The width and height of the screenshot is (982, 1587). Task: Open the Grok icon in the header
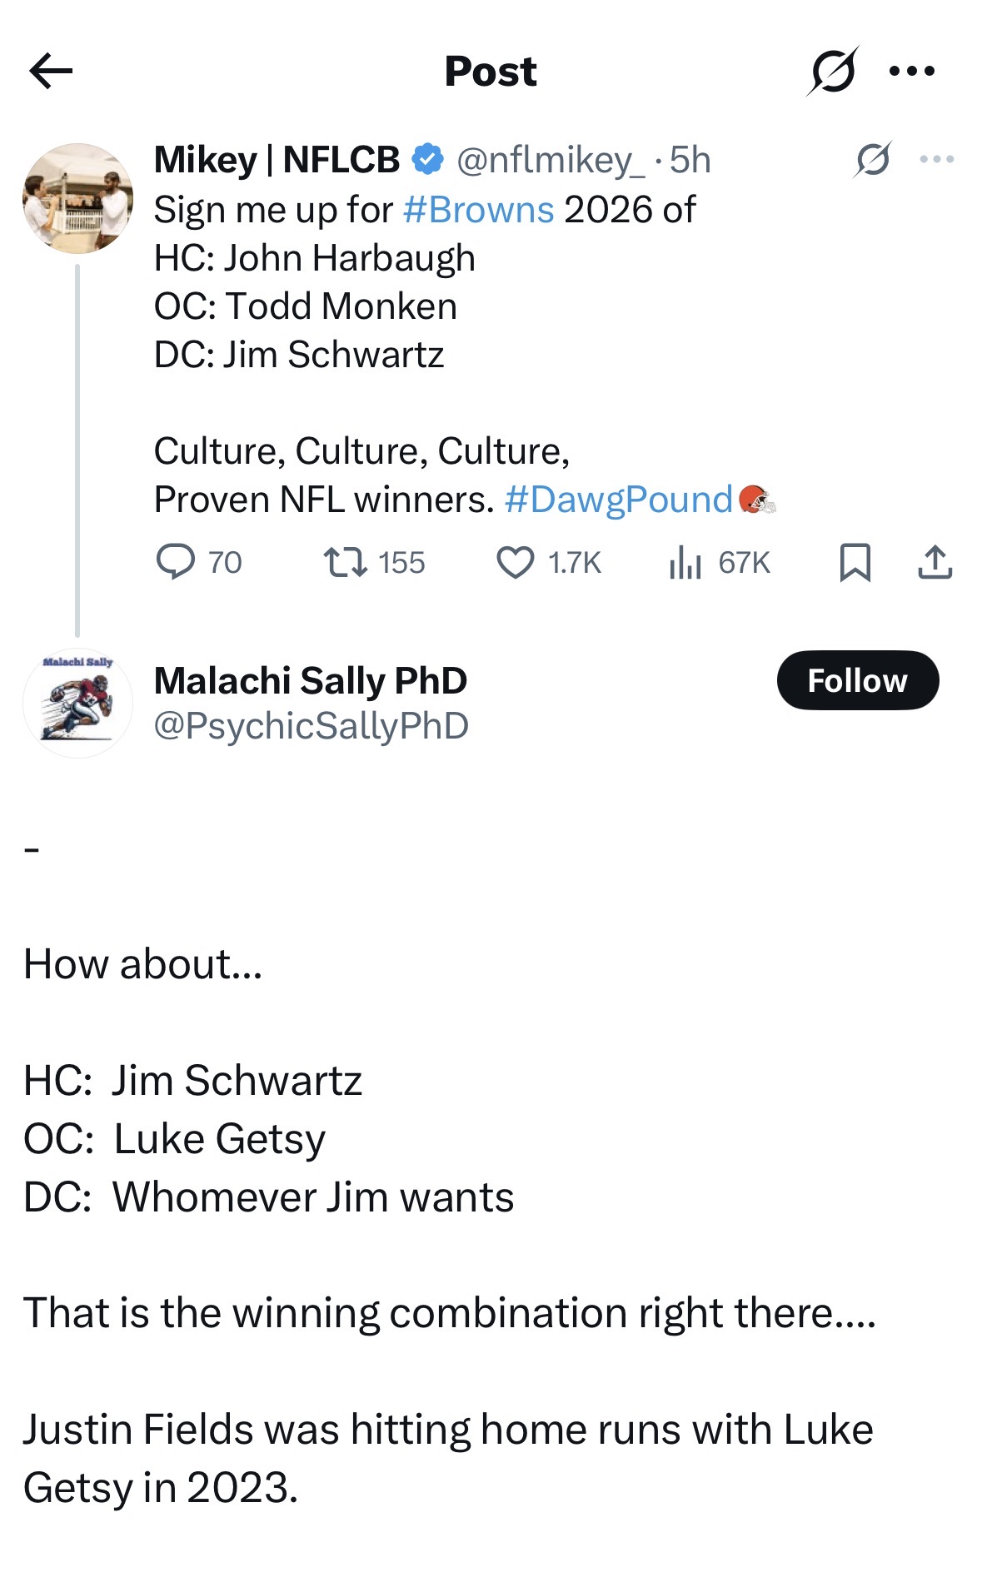point(832,72)
